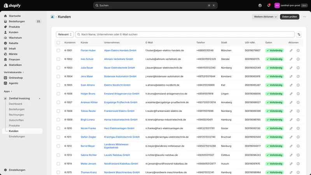Show info for K-1007 Andreas Köhler
311x175 pixels.
coord(298,102)
